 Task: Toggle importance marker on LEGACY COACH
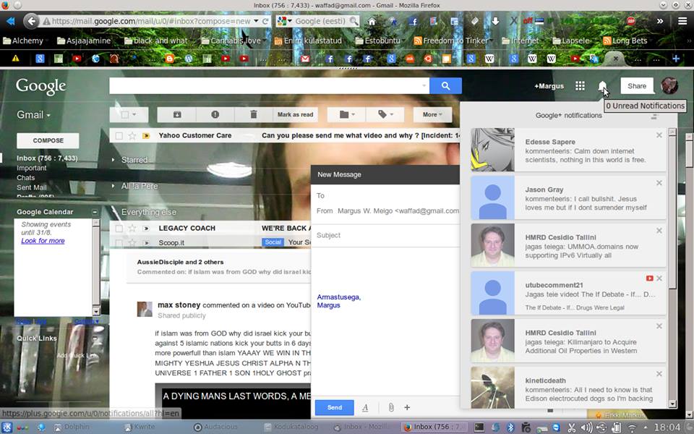(145, 229)
